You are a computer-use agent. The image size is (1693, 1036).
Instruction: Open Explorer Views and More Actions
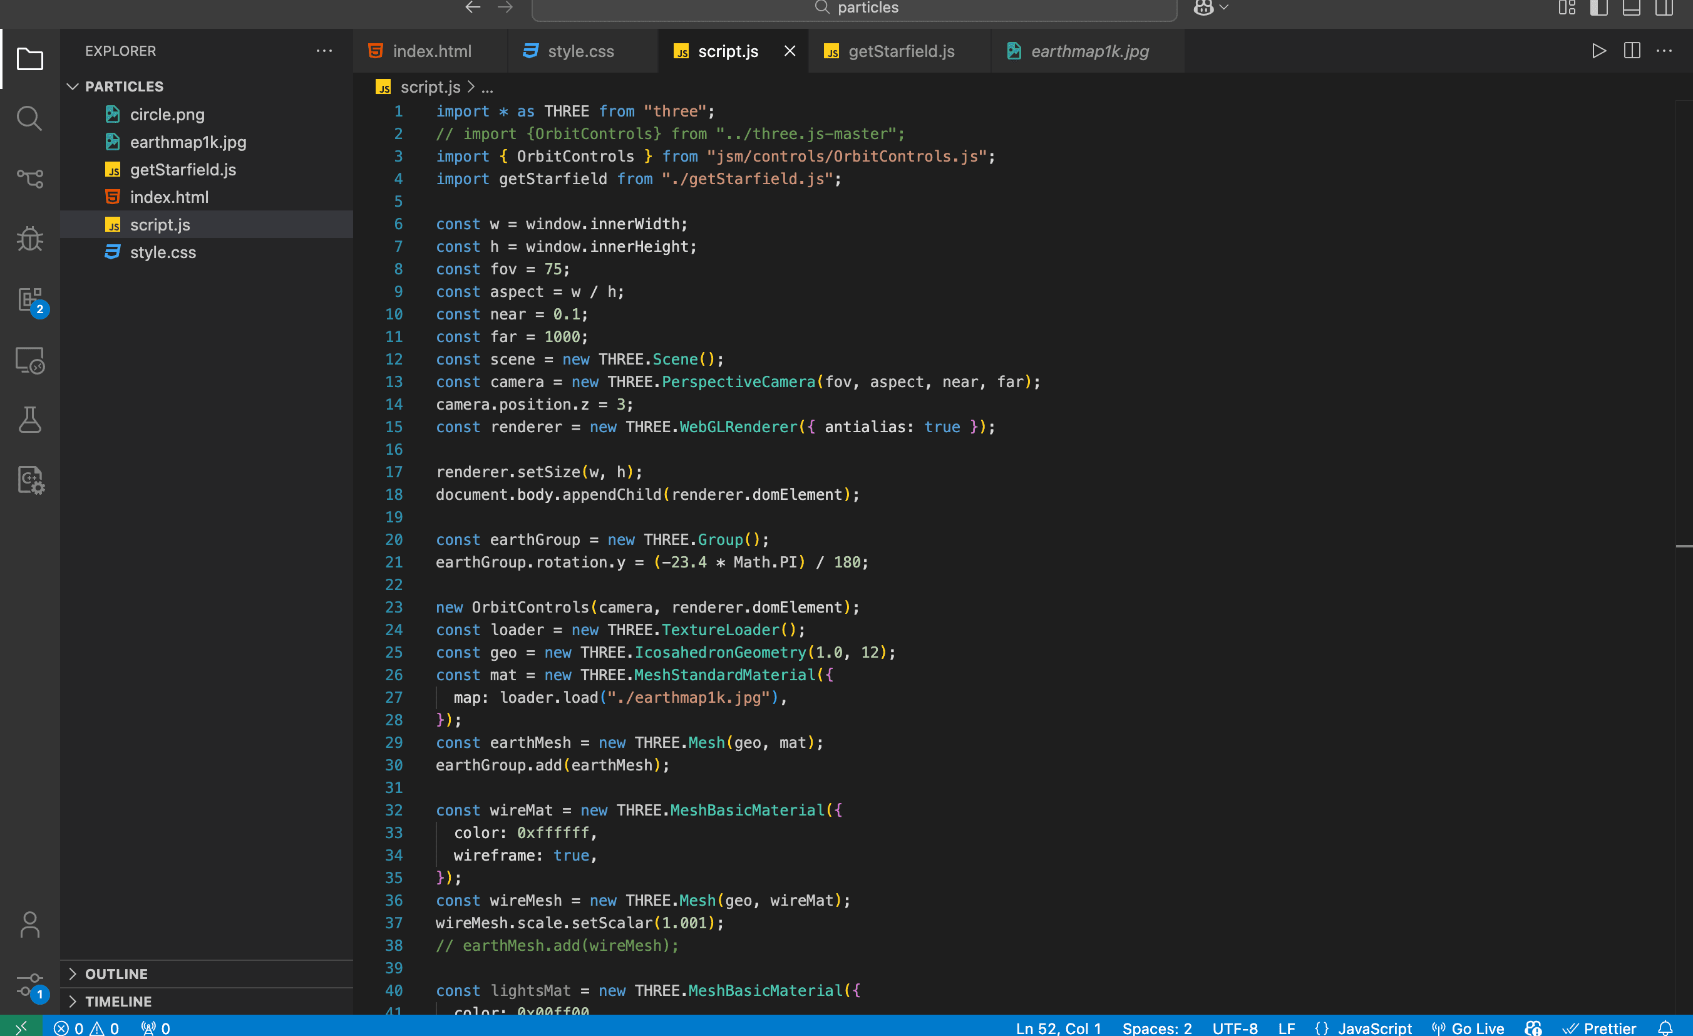[324, 51]
